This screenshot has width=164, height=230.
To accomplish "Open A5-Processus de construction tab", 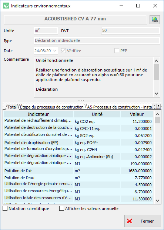I will point(120,107).
